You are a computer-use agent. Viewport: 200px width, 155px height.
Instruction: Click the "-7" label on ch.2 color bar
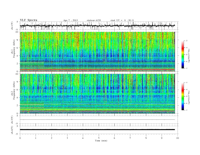[186, 110]
